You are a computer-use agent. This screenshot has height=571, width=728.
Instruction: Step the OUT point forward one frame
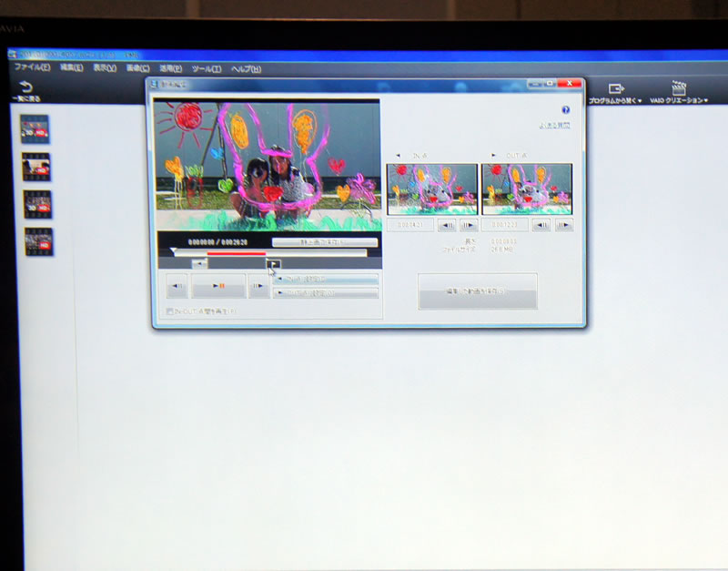(x=563, y=225)
